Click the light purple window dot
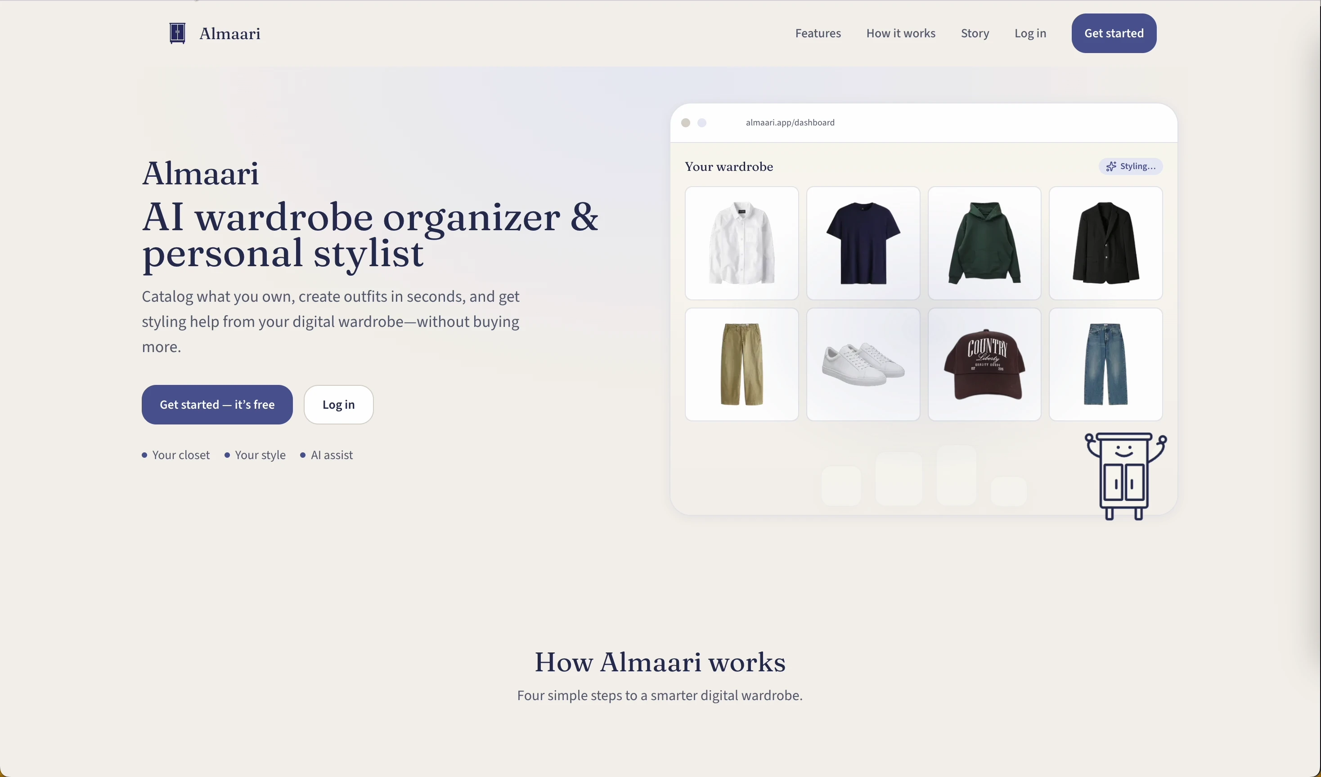1321x777 pixels. click(x=702, y=123)
